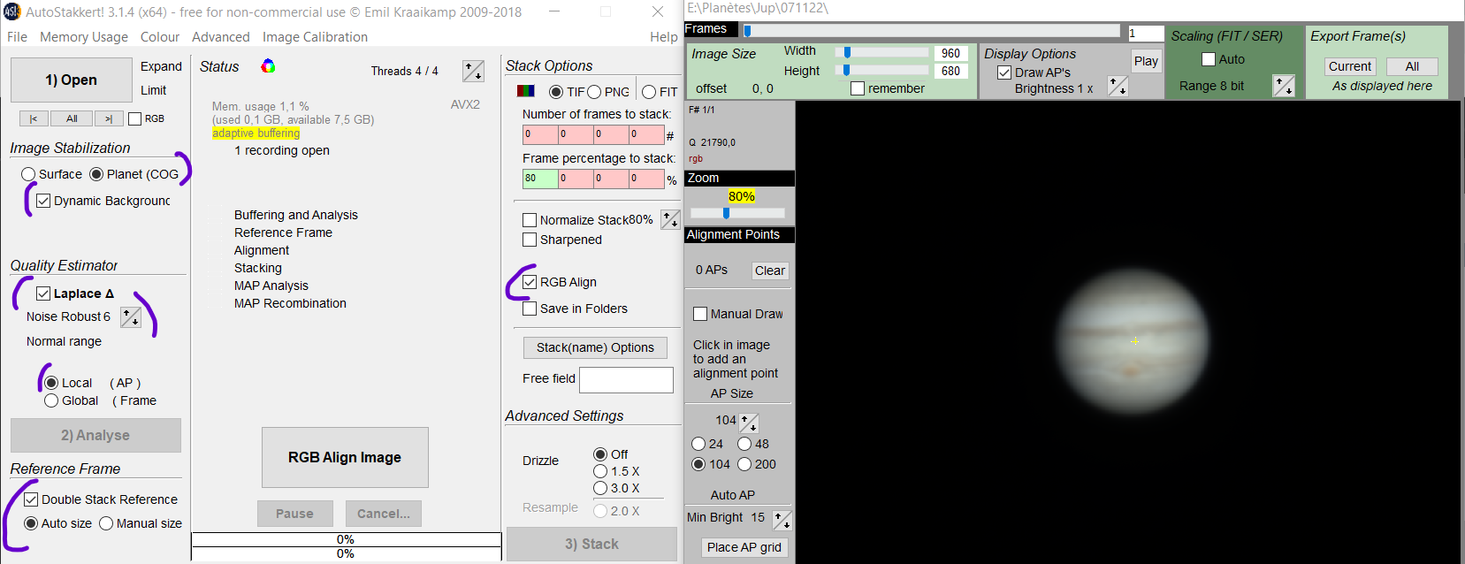
Task: Jump to first frame arrow button
Action: 34,118
